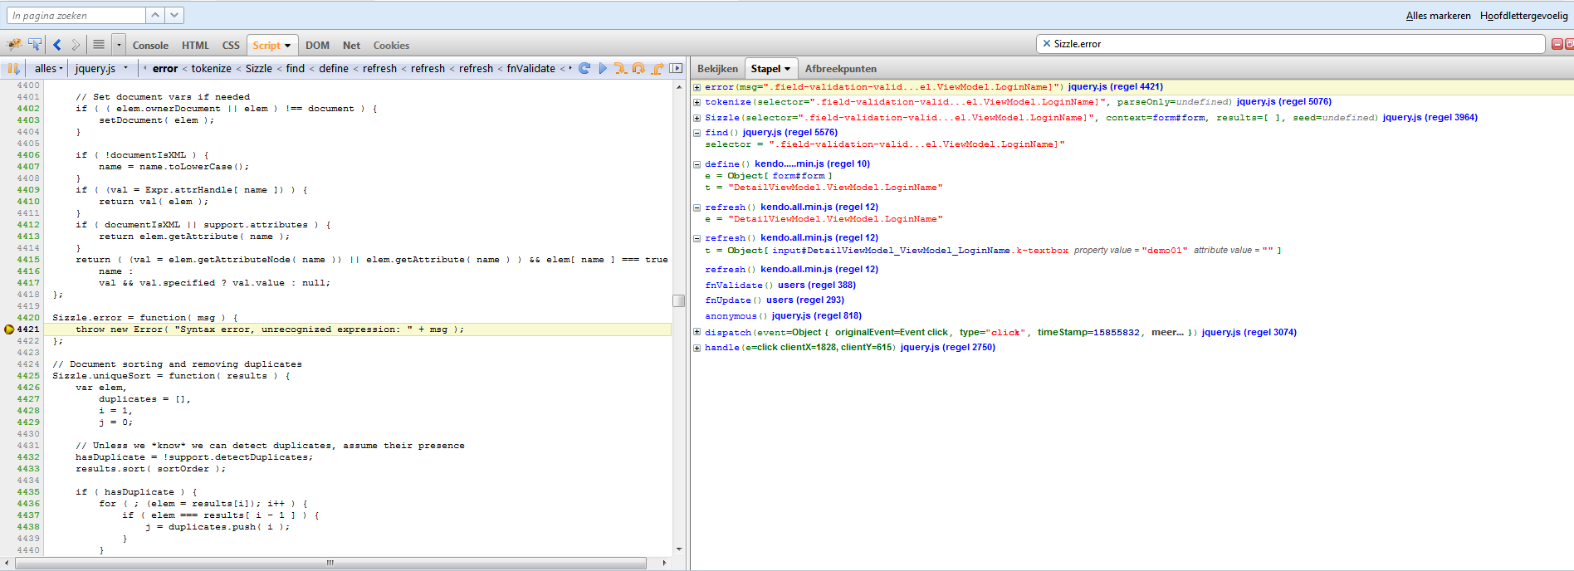Click the Step Over debugger icon
Viewport: 1574px width, 571px height.
pos(638,68)
